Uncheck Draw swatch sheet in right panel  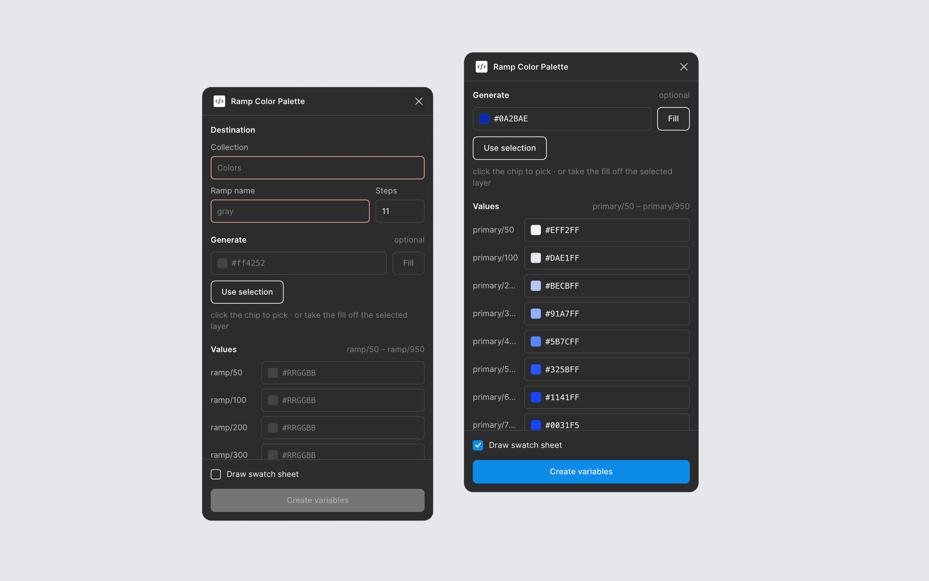pos(478,445)
